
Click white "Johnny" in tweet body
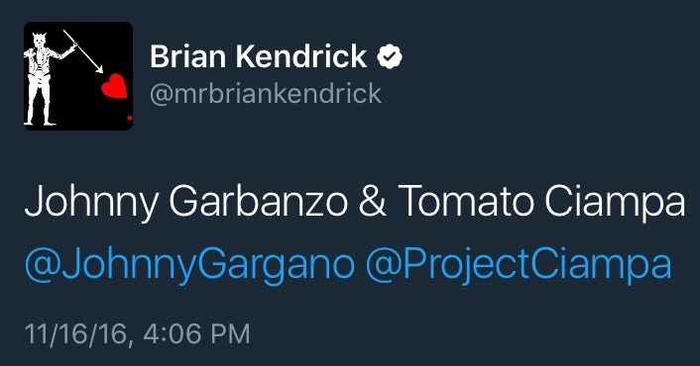click(x=91, y=203)
